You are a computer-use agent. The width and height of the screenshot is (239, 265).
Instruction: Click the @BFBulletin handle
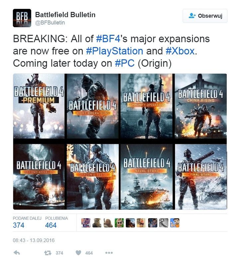point(50,23)
